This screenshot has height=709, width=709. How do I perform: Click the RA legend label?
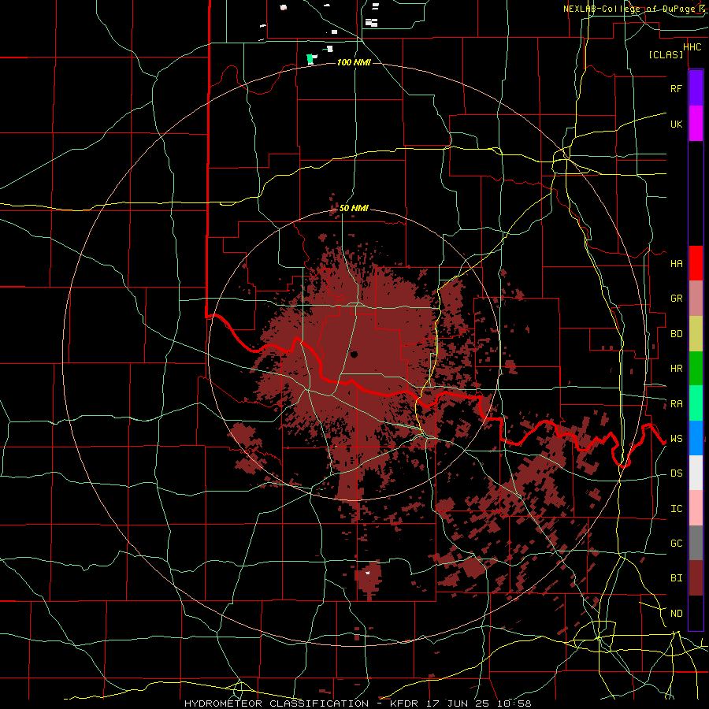click(x=676, y=404)
